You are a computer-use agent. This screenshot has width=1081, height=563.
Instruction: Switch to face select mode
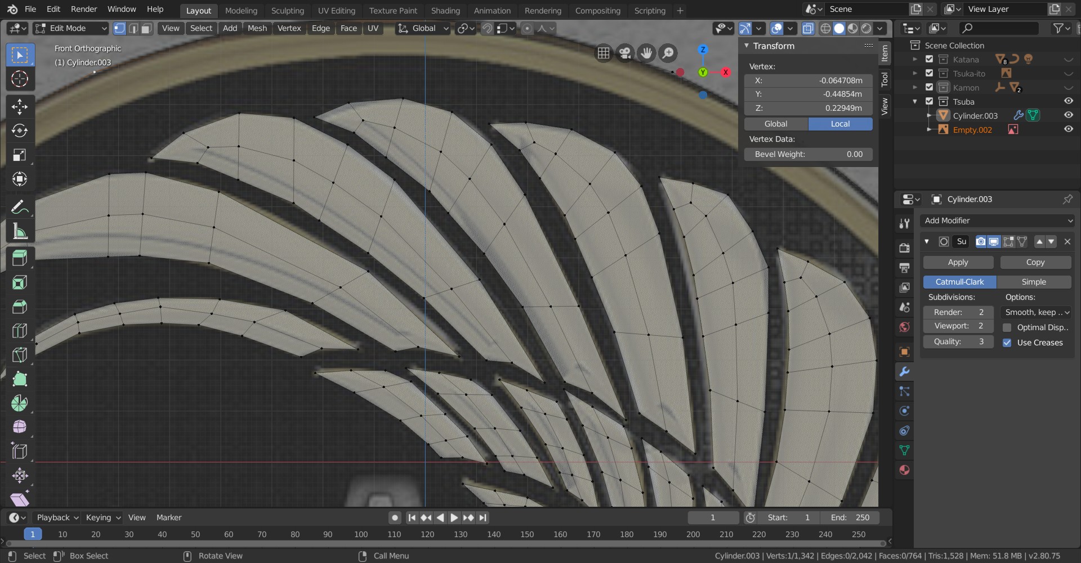[x=146, y=29]
